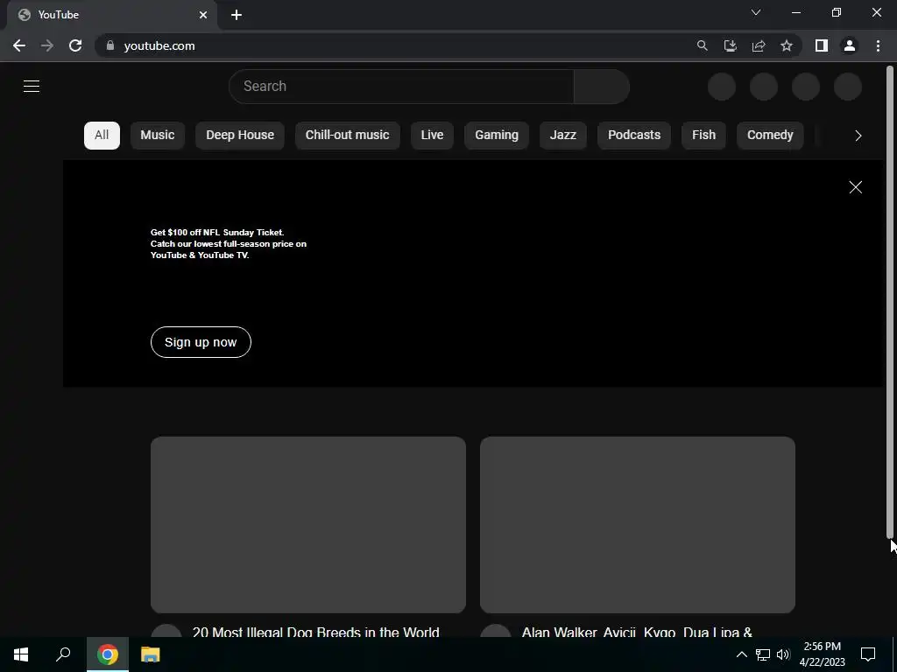
Task: Show more category chips with the right arrow
Action: [858, 136]
